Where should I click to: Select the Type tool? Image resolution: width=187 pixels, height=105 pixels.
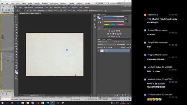(16, 57)
